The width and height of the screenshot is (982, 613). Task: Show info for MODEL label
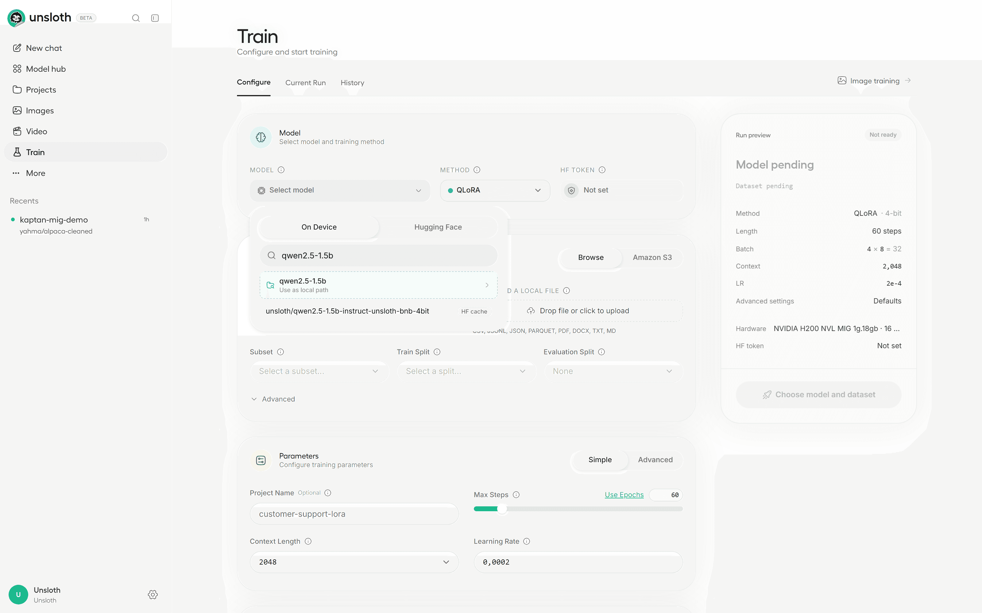point(281,170)
